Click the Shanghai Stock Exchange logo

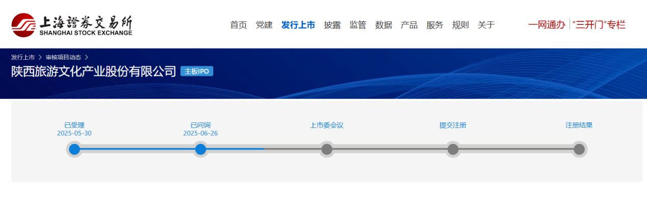[72, 24]
